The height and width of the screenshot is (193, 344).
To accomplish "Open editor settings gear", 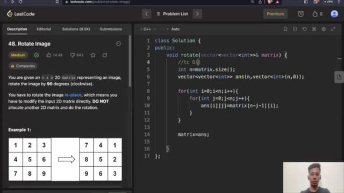I will pos(324,29).
